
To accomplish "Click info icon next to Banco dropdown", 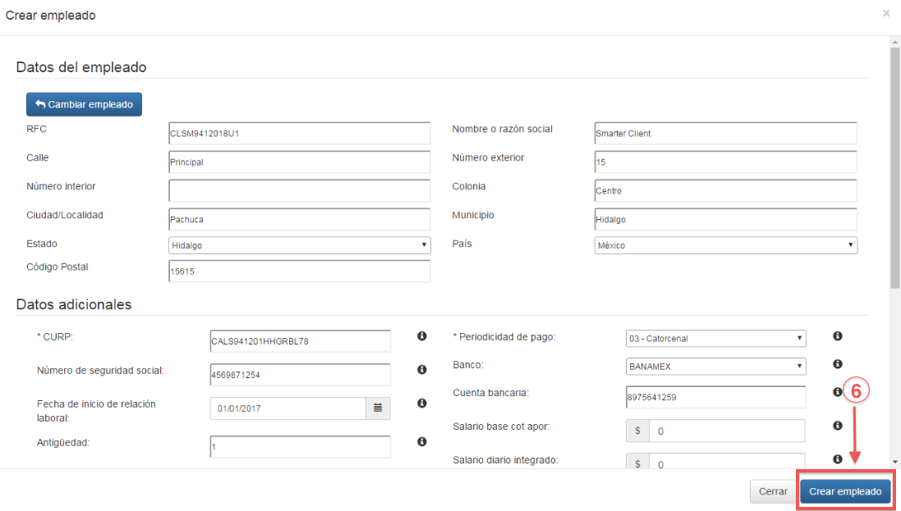I will pyautogui.click(x=837, y=364).
